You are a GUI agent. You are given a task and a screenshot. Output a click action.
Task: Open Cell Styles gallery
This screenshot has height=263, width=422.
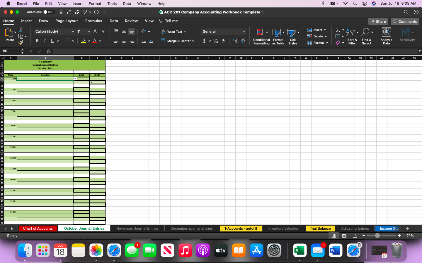(x=293, y=37)
